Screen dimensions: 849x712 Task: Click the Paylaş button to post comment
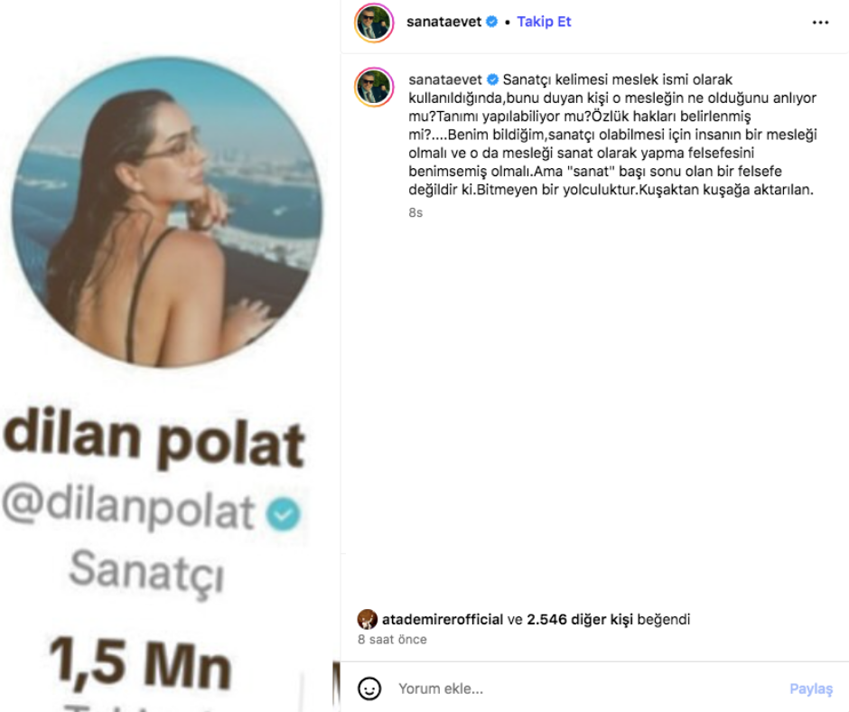810,689
